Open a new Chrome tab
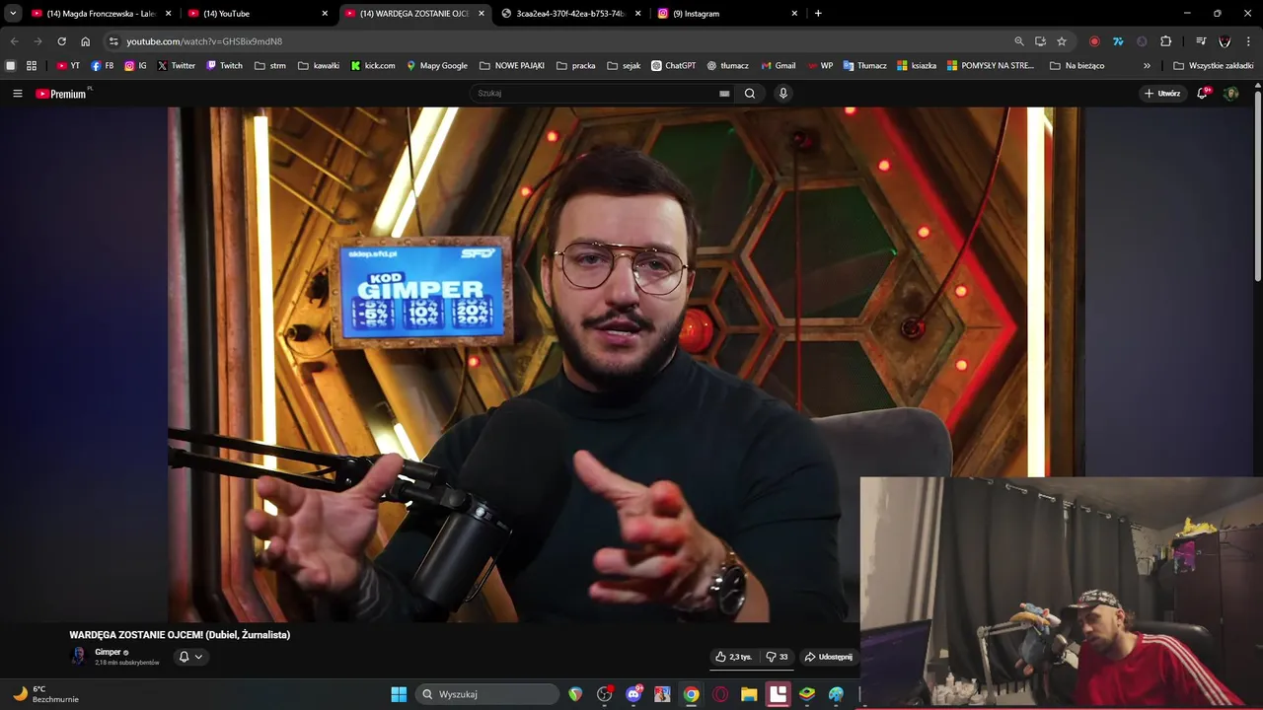This screenshot has height=710, width=1263. coord(818,14)
